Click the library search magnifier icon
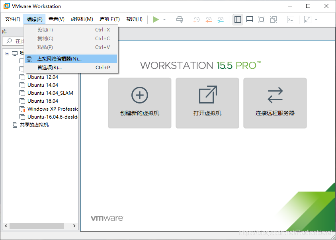Image resolution: width=336 pixels, height=240 pixels. pyautogui.click(x=9, y=41)
